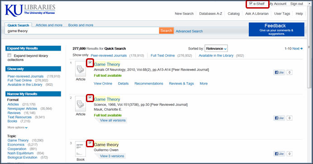Select Economics topic filter
The height and width of the screenshot is (164, 313).
tap(16, 145)
